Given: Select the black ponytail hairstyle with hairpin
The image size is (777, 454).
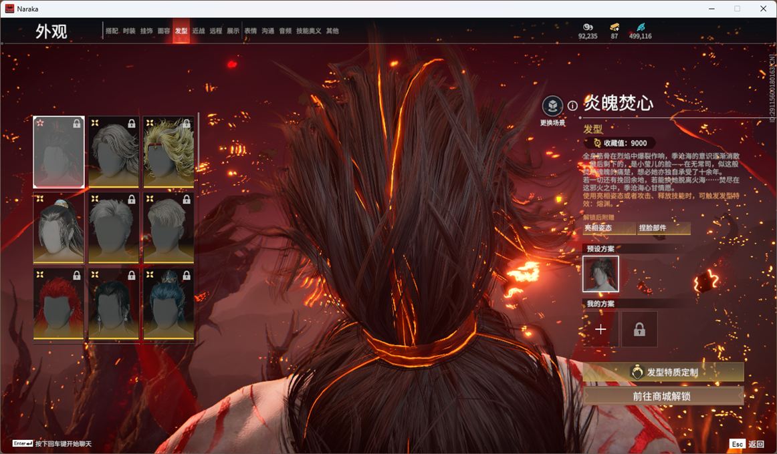Looking at the screenshot, I should click(x=58, y=228).
